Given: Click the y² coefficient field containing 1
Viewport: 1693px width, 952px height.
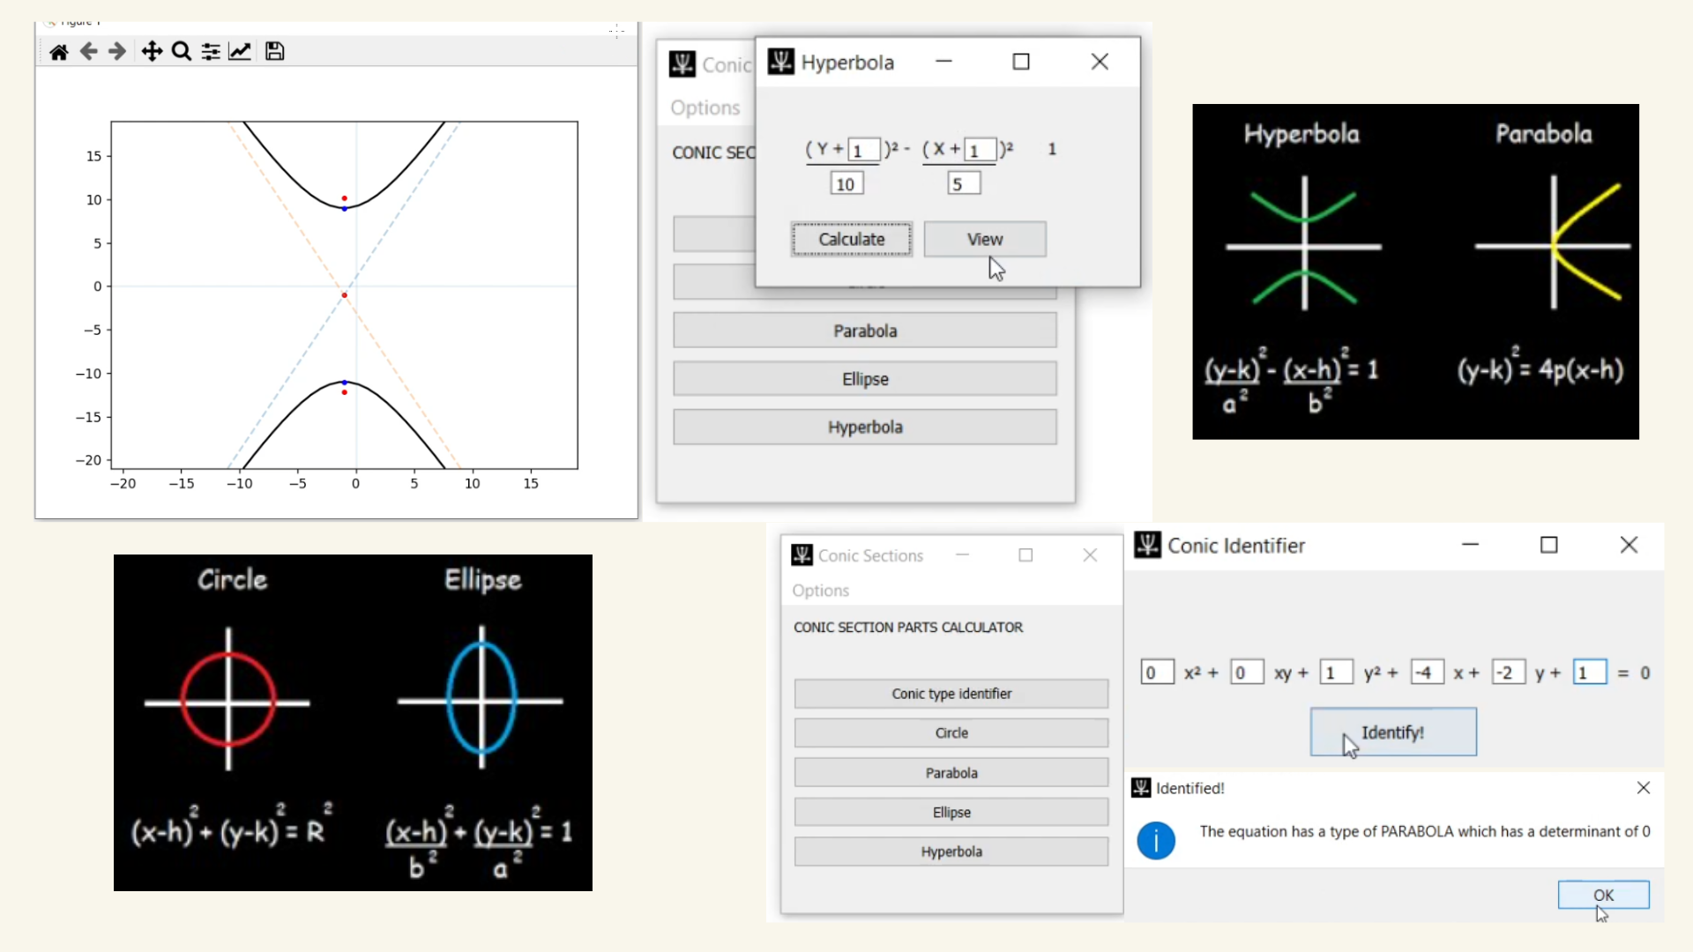Looking at the screenshot, I should (1335, 673).
